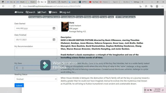The image size is (166, 93).
Task: Open a new browser tab
Action: pyautogui.click(x=142, y=2)
